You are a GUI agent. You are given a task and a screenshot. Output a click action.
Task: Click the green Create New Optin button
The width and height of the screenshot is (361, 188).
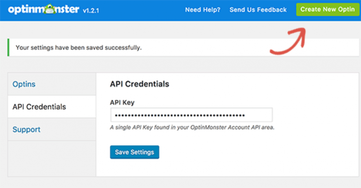328,10
